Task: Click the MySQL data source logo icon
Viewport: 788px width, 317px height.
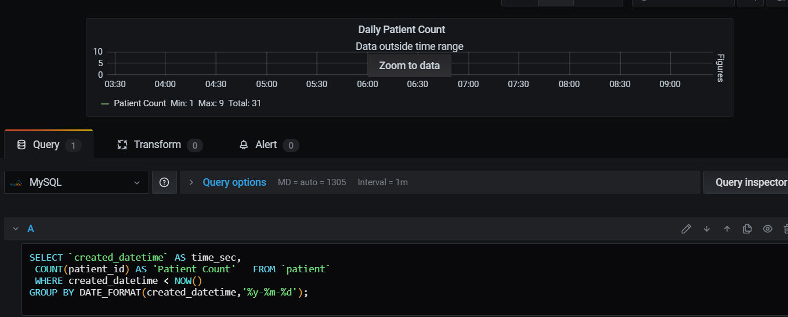Action: (16, 183)
